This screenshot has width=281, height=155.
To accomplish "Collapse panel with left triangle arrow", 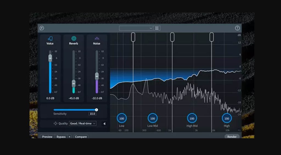I will pyautogui.click(x=104, y=123).
